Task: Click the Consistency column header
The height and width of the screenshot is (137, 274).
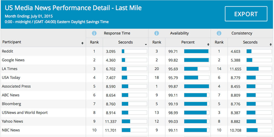Action: tap(242, 33)
